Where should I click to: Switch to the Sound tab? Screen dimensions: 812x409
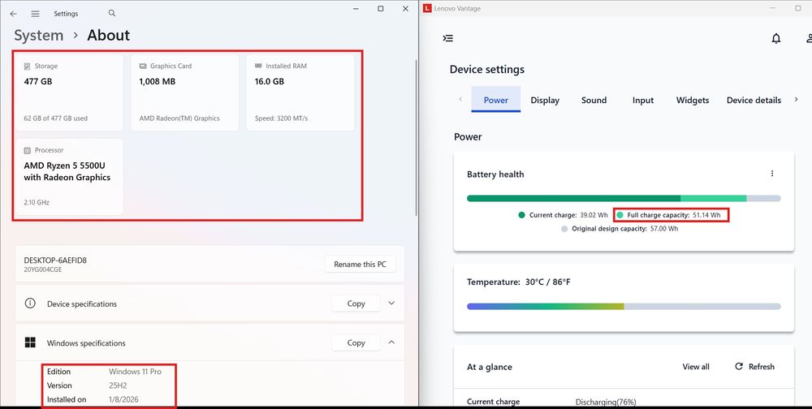[594, 101]
